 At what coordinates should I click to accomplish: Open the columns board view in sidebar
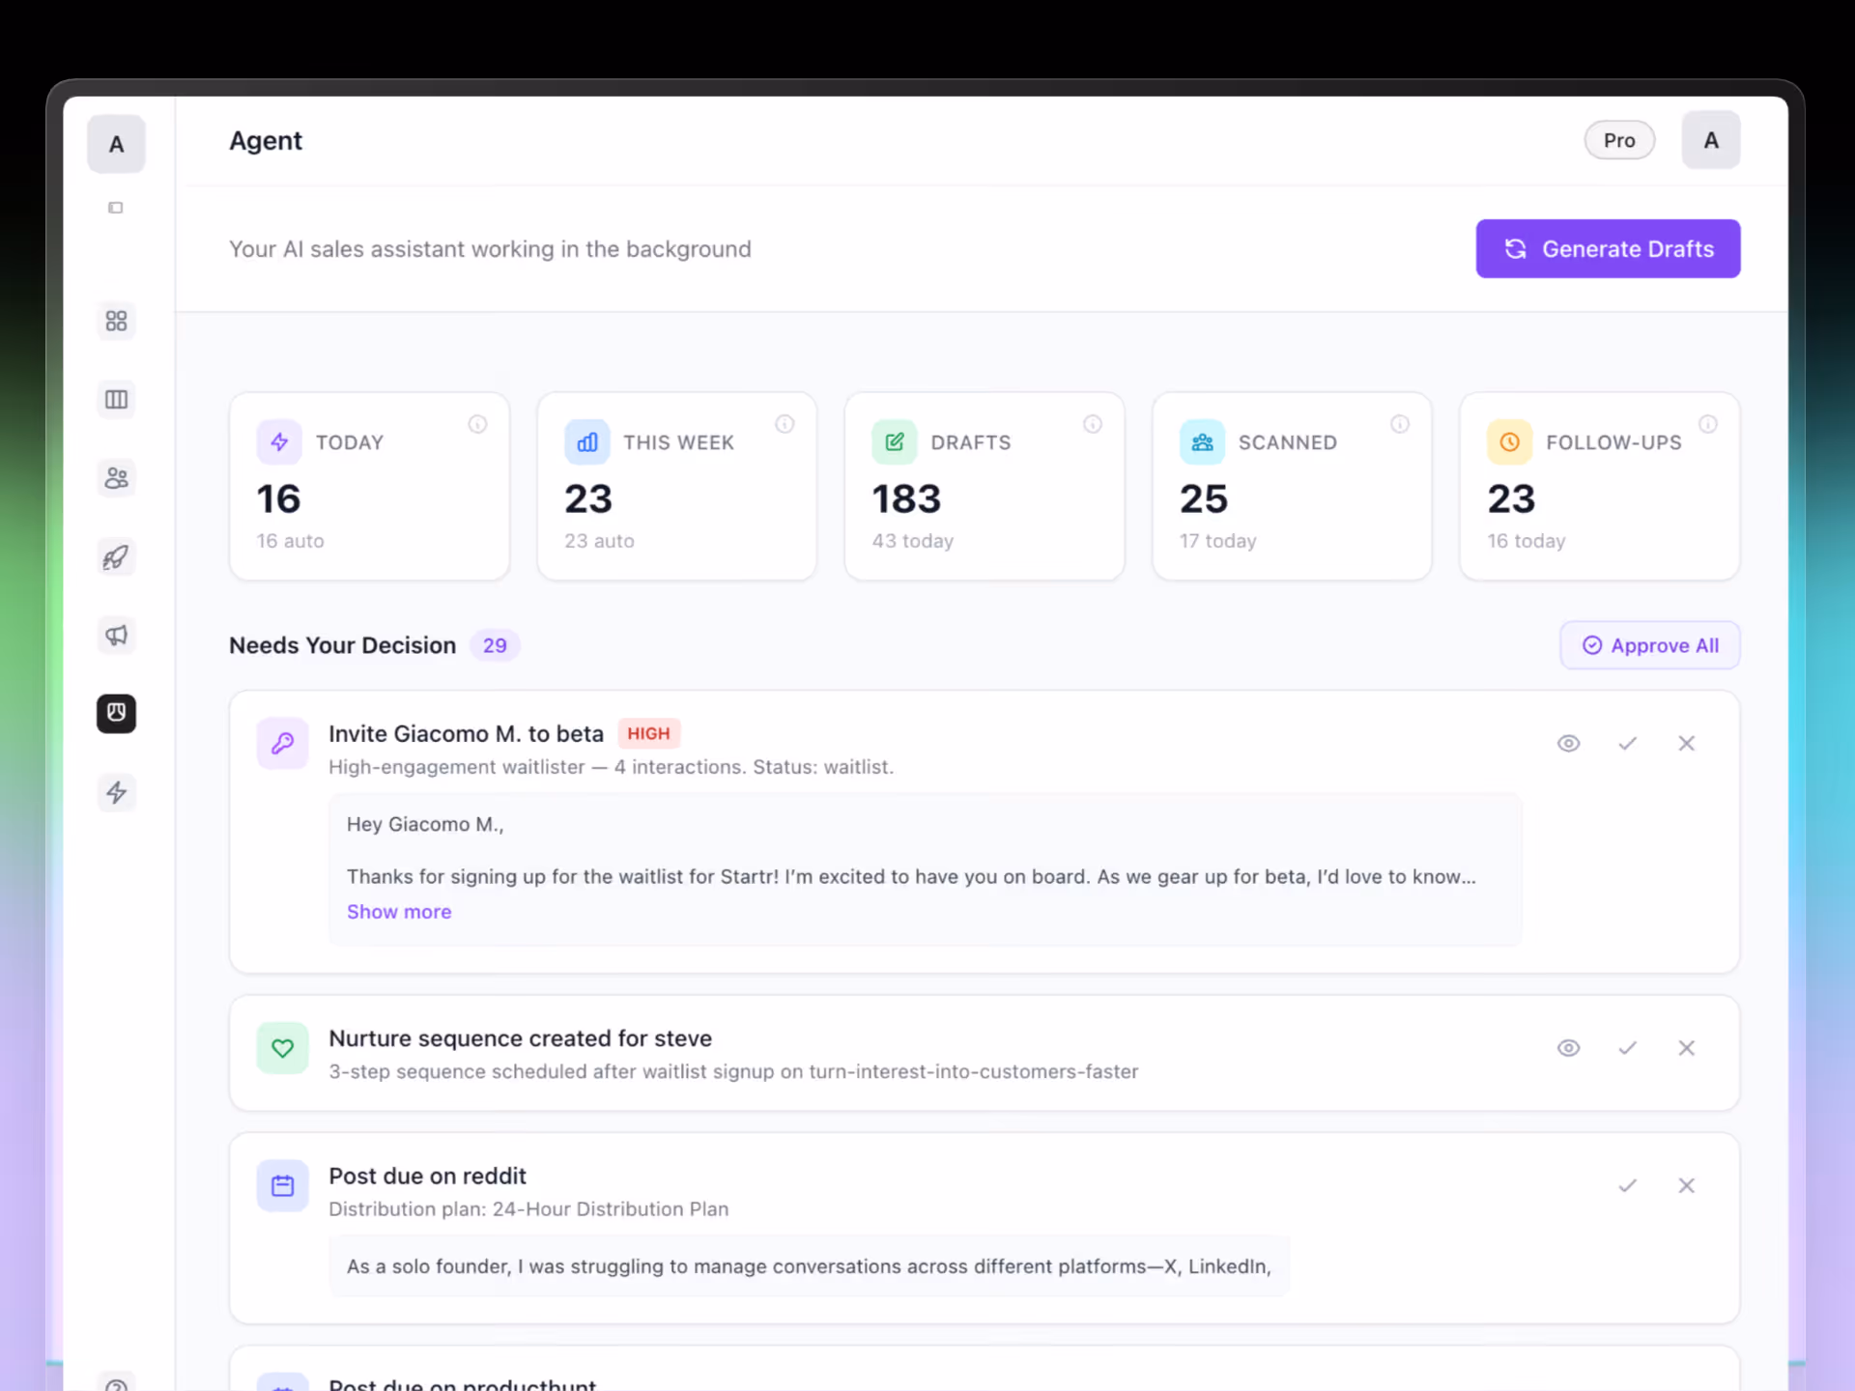click(x=116, y=399)
